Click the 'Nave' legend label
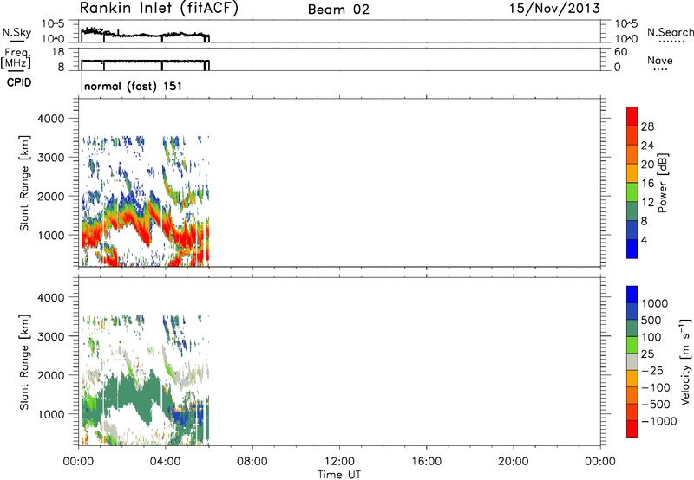694x480 pixels. [x=660, y=60]
